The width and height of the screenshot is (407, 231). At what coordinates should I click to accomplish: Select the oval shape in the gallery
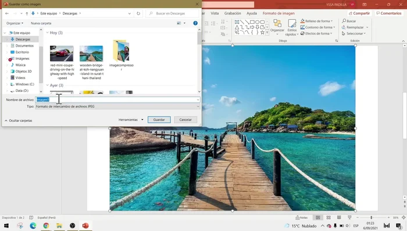pyautogui.click(x=257, y=22)
